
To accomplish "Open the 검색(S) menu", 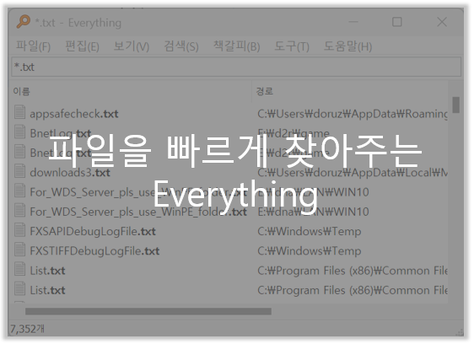I will click(x=181, y=46).
